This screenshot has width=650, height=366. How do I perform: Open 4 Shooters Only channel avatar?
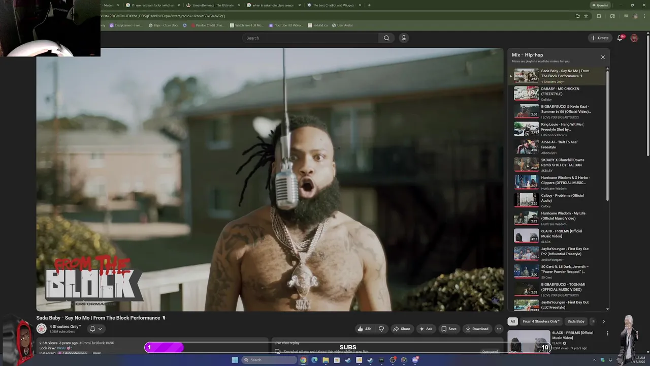tap(41, 329)
